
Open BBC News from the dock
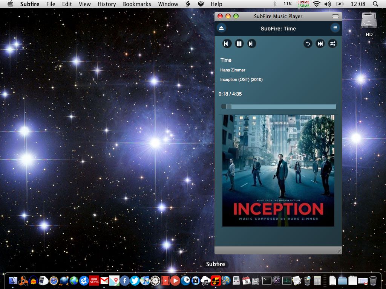pos(94,280)
